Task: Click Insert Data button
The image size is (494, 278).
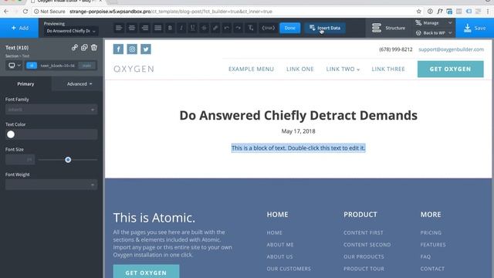Action: pyautogui.click(x=325, y=28)
